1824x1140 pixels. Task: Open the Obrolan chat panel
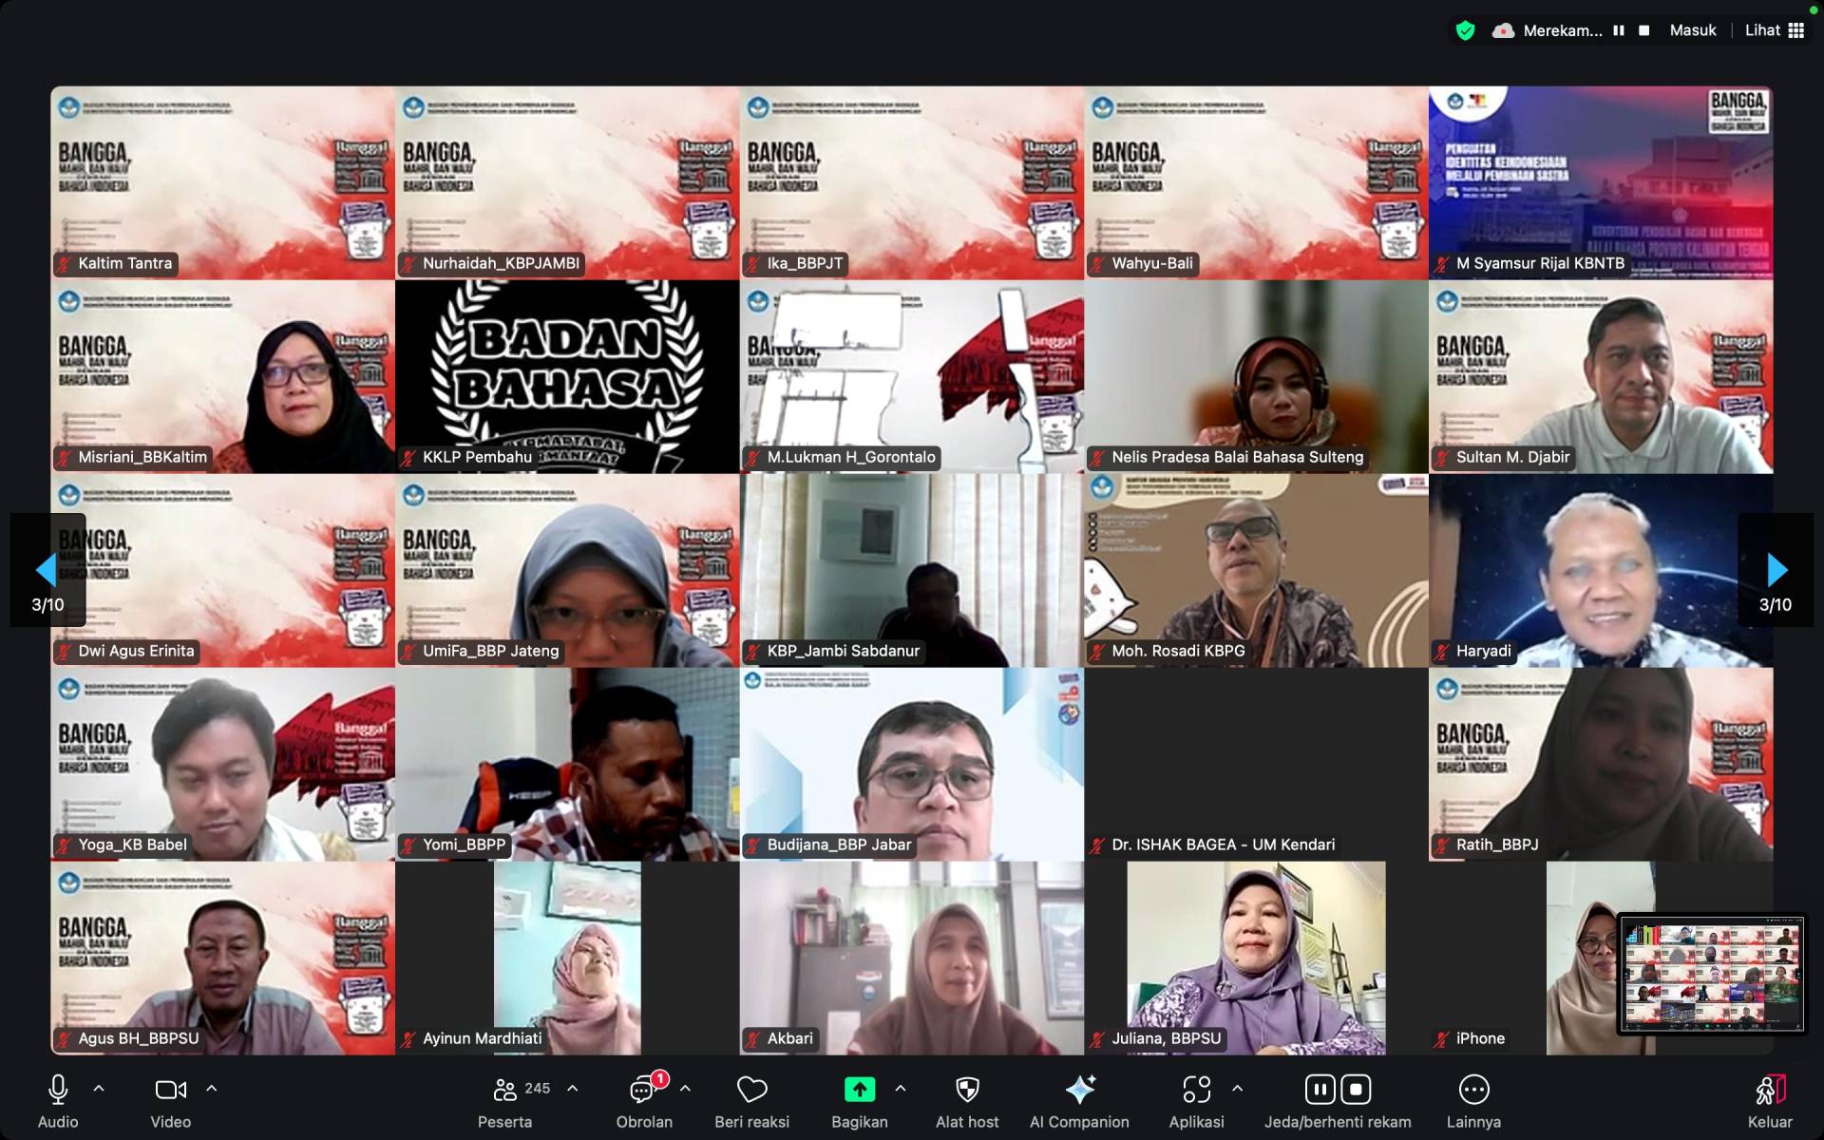tap(643, 1090)
